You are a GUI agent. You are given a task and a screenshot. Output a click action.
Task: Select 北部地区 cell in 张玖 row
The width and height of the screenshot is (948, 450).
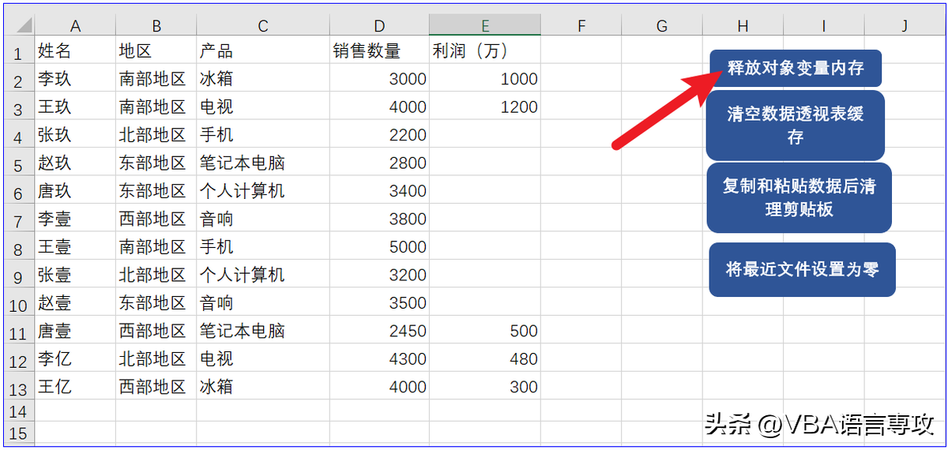156,135
